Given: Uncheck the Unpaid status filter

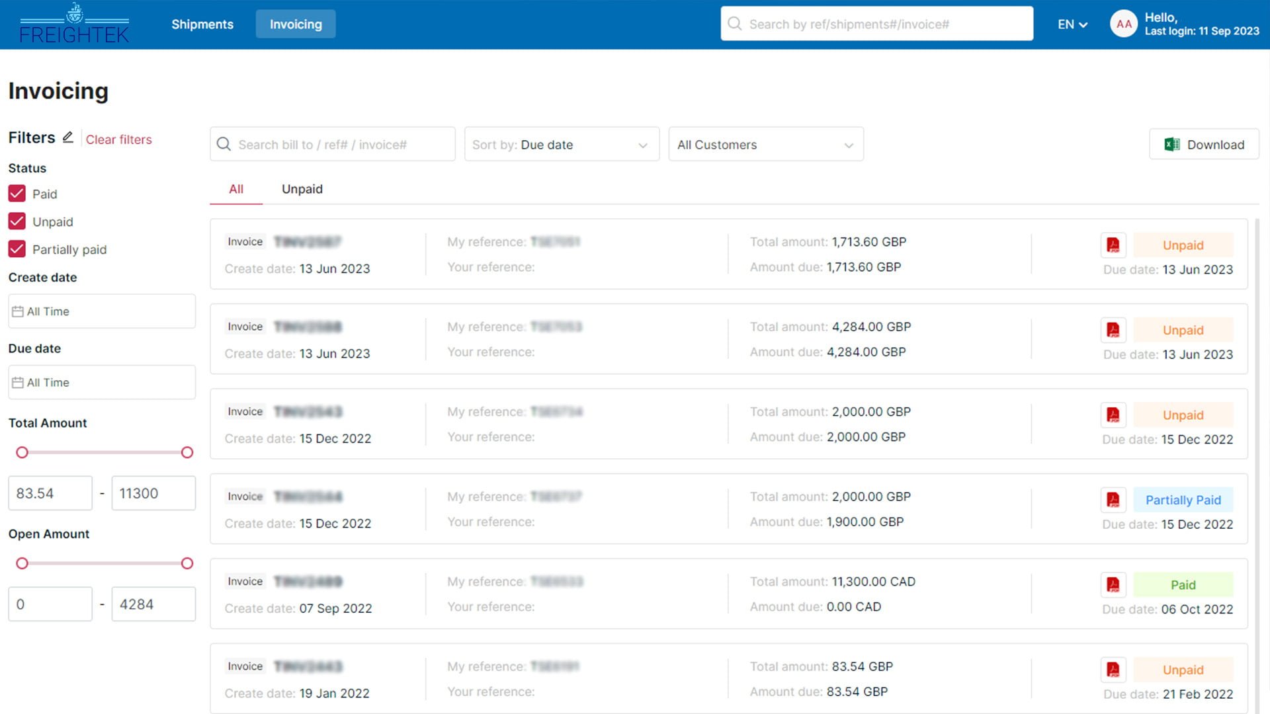Looking at the screenshot, I should [x=17, y=221].
